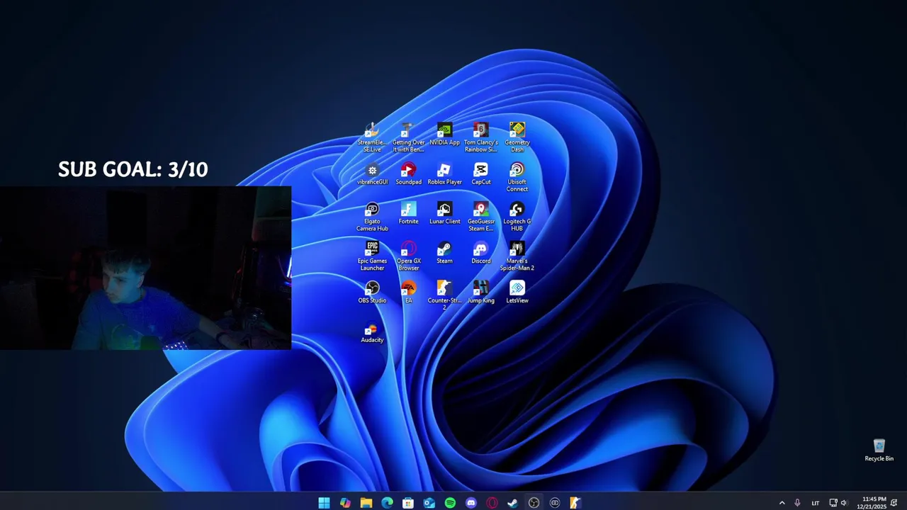The image size is (907, 510).
Task: Open Outlook from the taskbar
Action: click(429, 503)
